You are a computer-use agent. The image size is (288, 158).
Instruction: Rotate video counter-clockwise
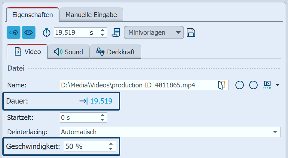pyautogui.click(x=240, y=85)
